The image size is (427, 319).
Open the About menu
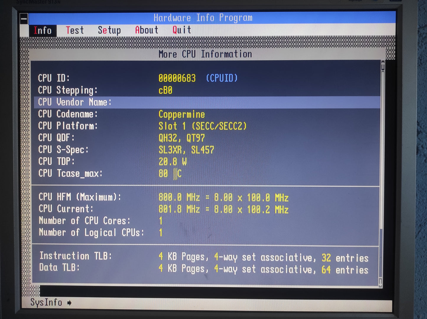[x=146, y=30]
